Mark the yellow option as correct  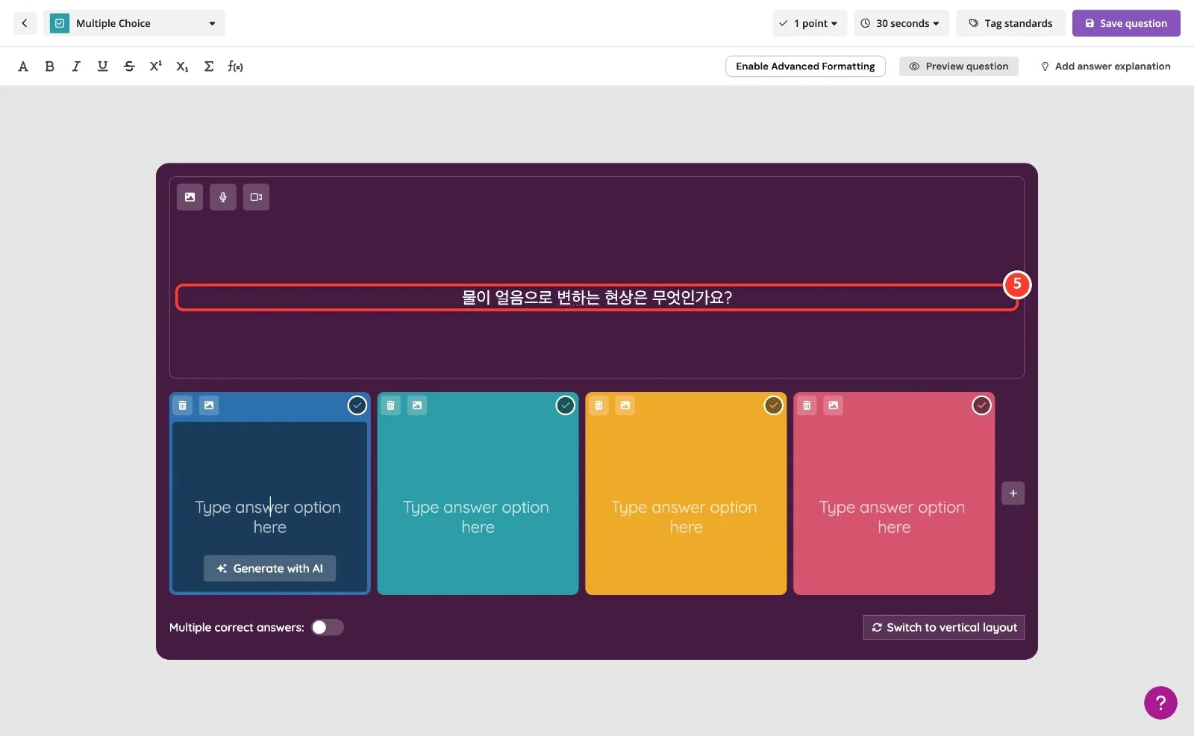[774, 405]
